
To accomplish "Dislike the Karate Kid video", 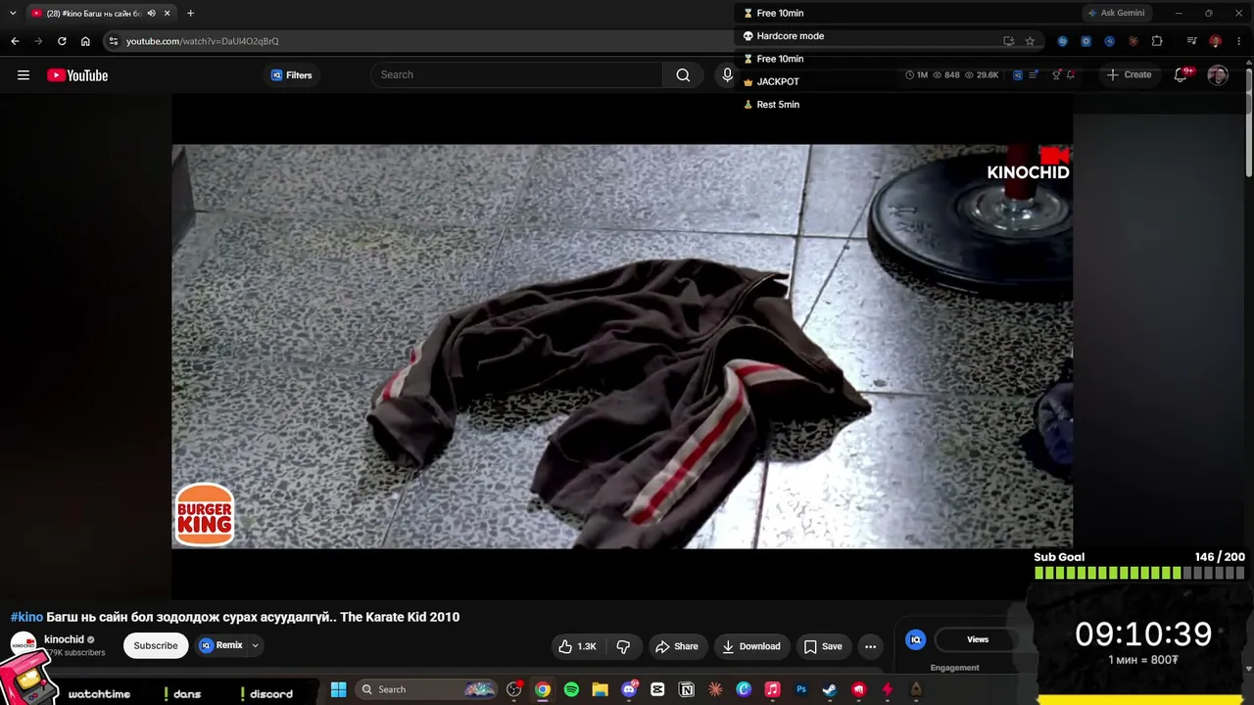I will tap(623, 646).
